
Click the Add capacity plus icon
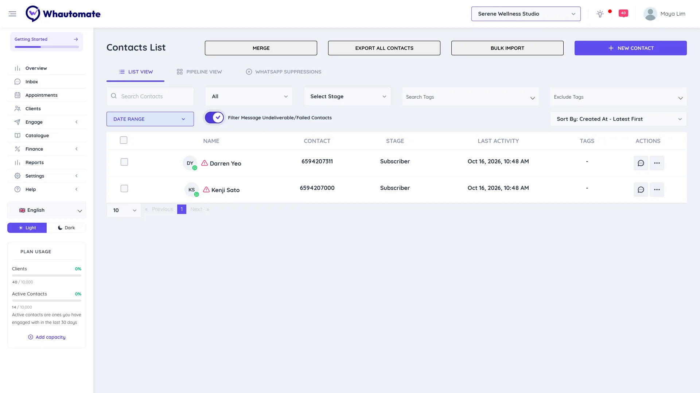tap(31, 337)
